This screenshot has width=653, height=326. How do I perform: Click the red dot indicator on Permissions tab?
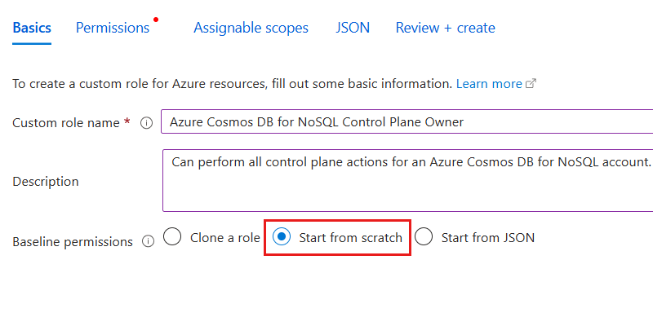(156, 19)
